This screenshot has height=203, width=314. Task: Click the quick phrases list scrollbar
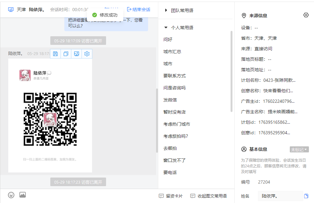click(232, 71)
